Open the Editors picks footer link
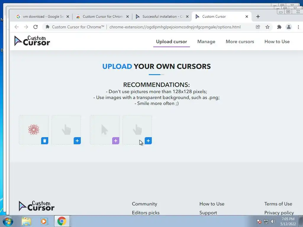 click(x=146, y=213)
